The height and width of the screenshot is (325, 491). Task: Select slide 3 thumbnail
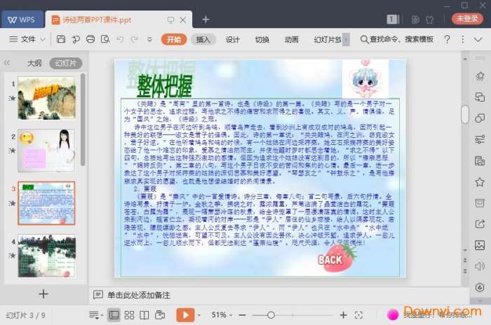(x=47, y=203)
